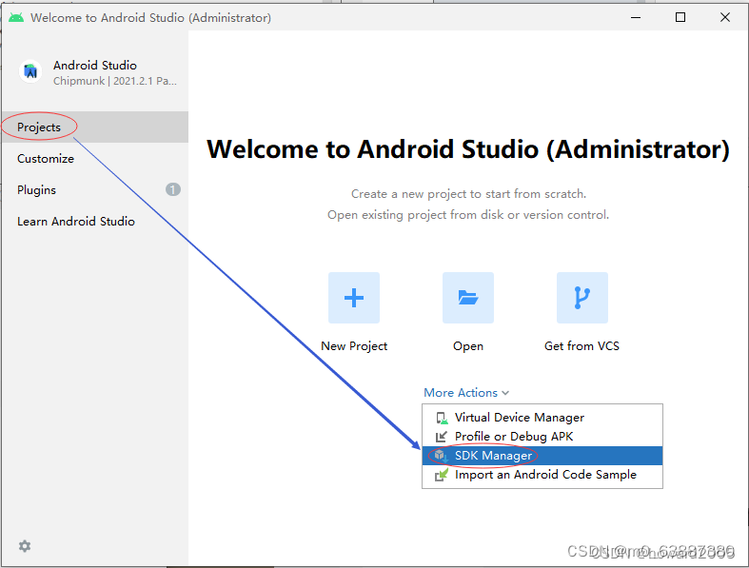Open the settings gear in the sidebar
This screenshot has height=568, width=749.
(x=25, y=546)
